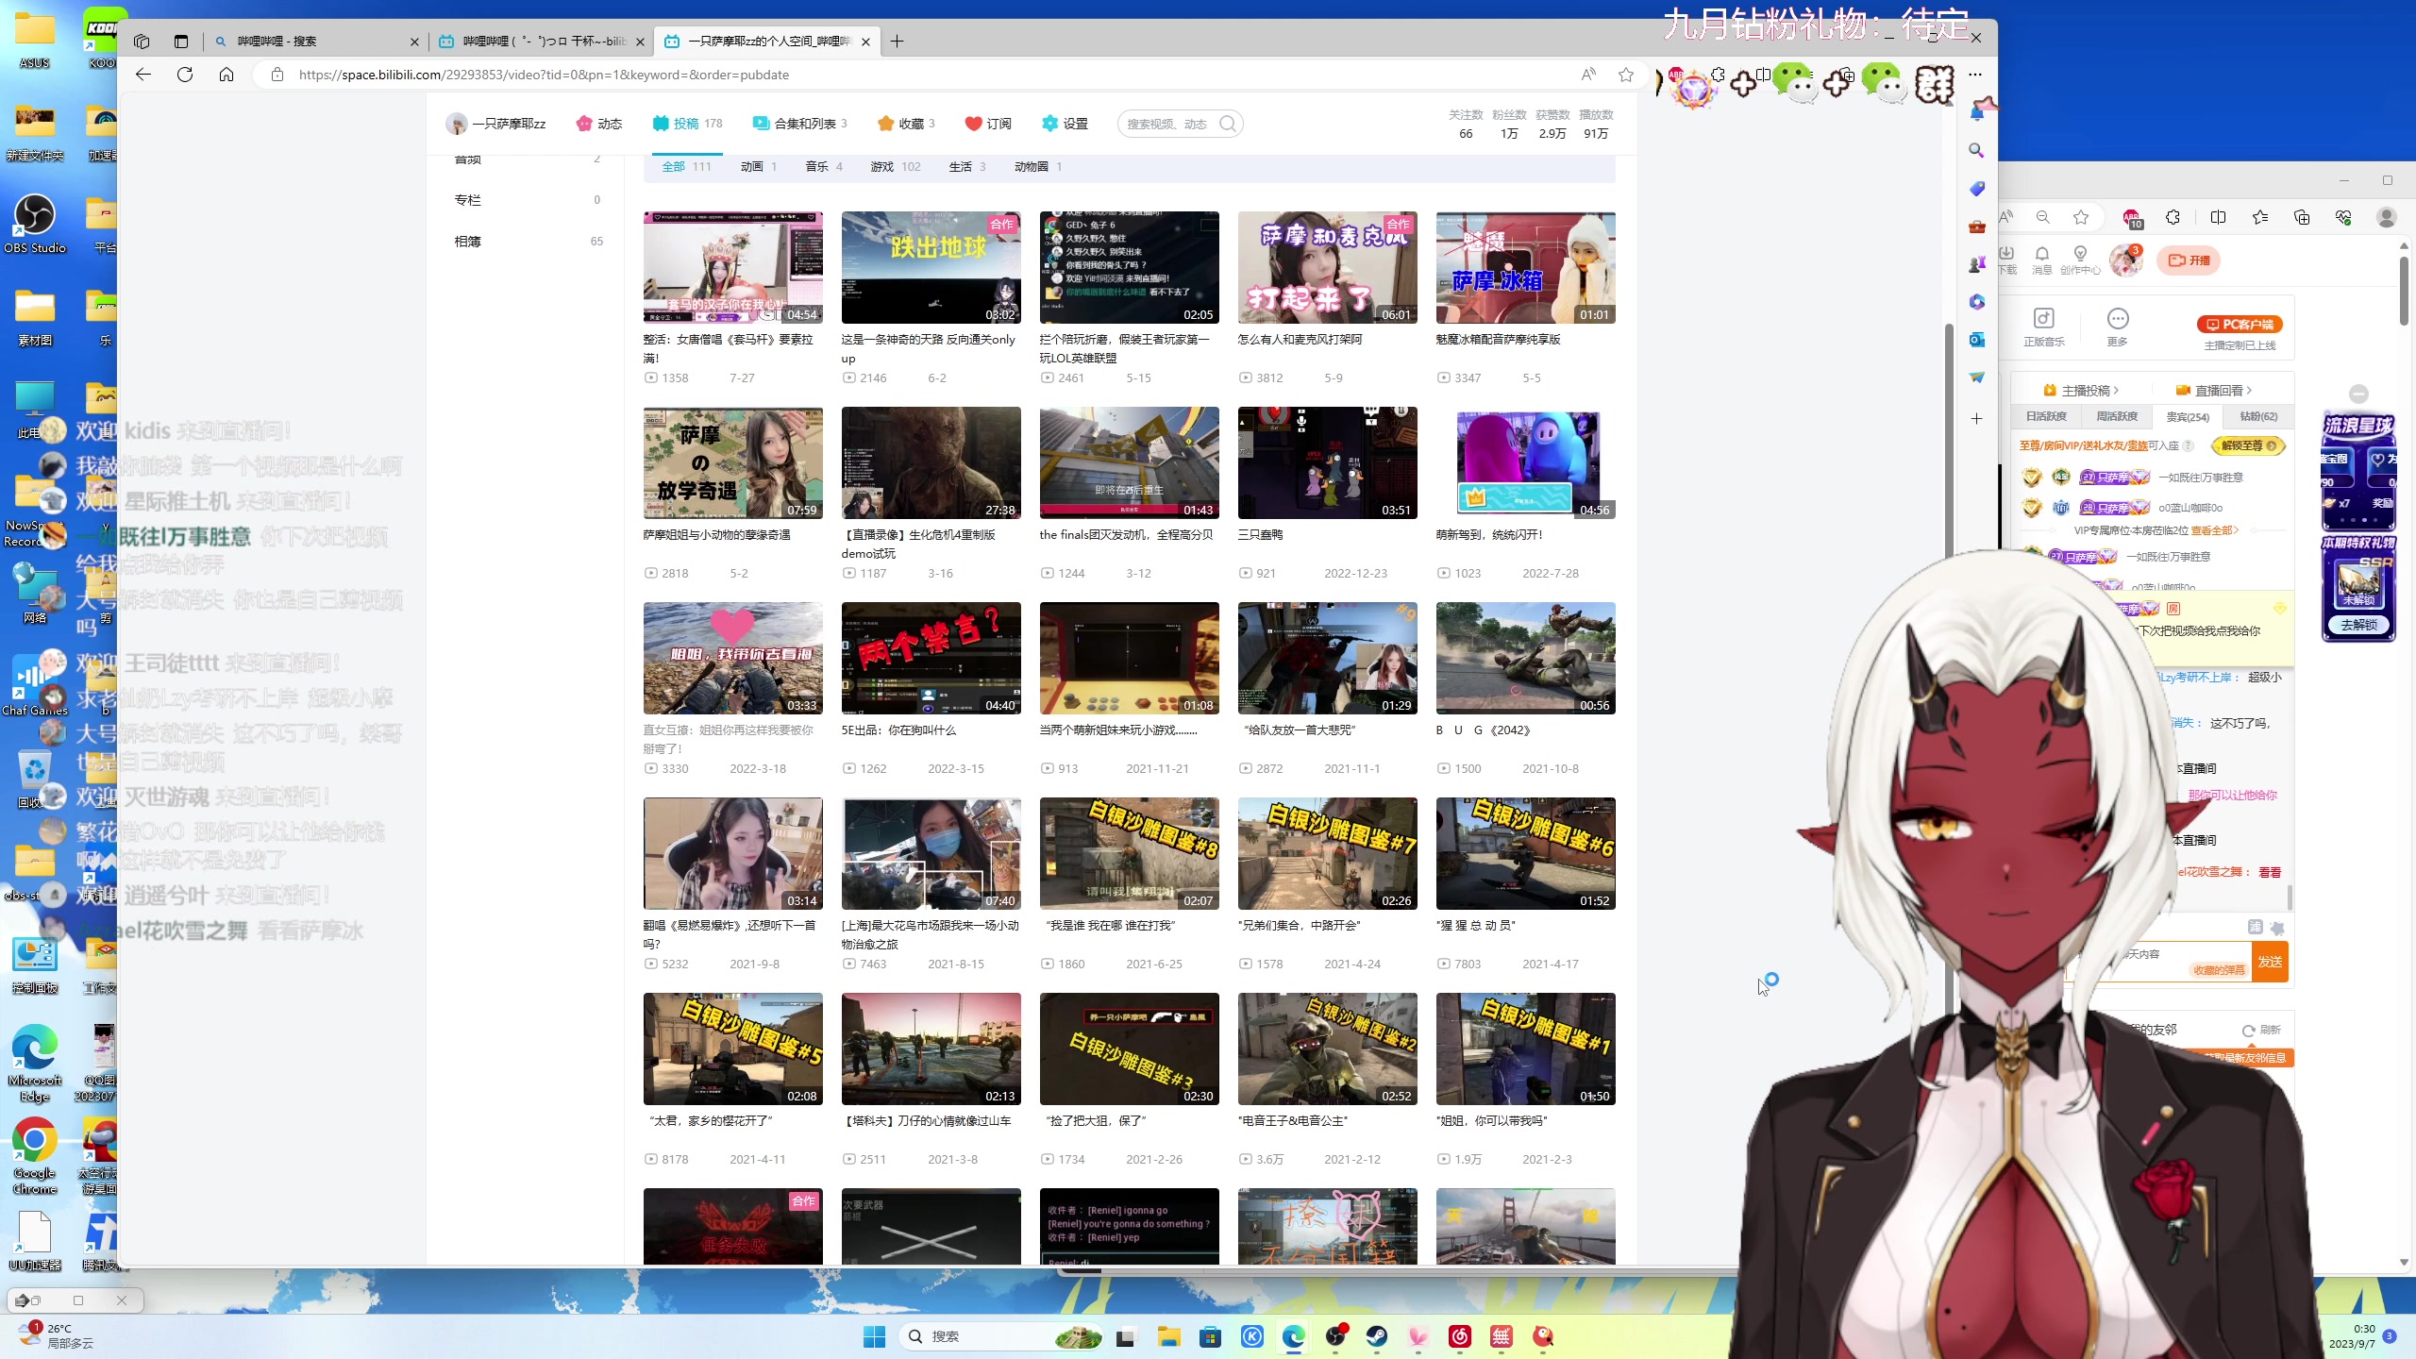Open Outlook icon in Edge sidebar
The image size is (2416, 1359).
1976,340
